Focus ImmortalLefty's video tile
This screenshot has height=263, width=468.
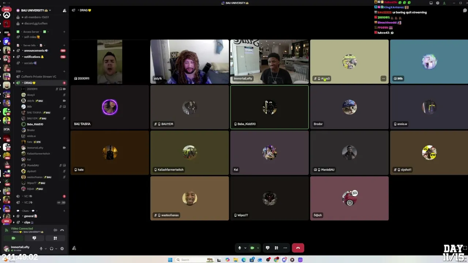coord(269,62)
